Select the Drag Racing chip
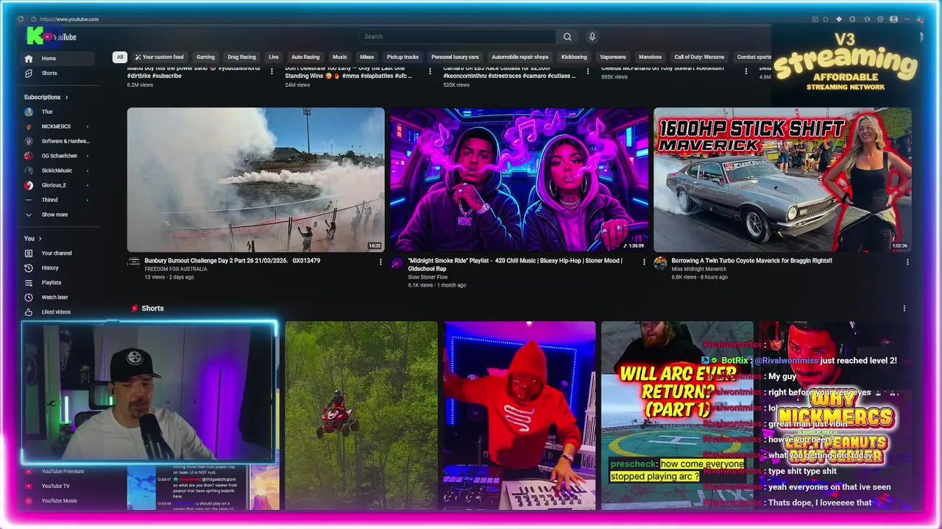The image size is (942, 529). pos(241,57)
